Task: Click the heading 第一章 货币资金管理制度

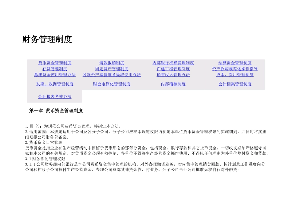Action: pos(56,111)
